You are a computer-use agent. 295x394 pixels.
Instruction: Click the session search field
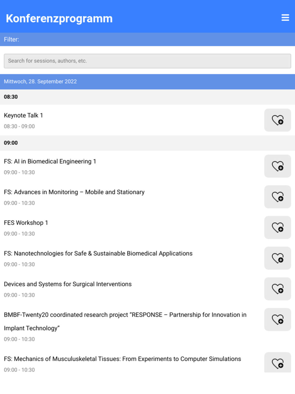click(147, 61)
